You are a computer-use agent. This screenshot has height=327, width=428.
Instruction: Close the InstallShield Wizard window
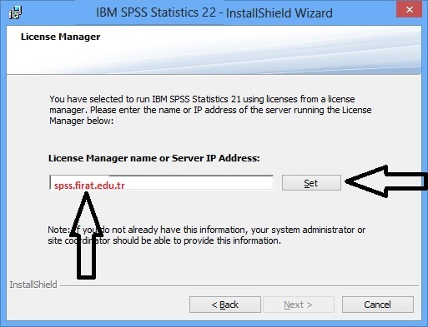coord(409,10)
